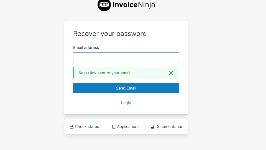Screen dimensions: 266x150
Task: Go to the Login link
Action: click(126, 103)
